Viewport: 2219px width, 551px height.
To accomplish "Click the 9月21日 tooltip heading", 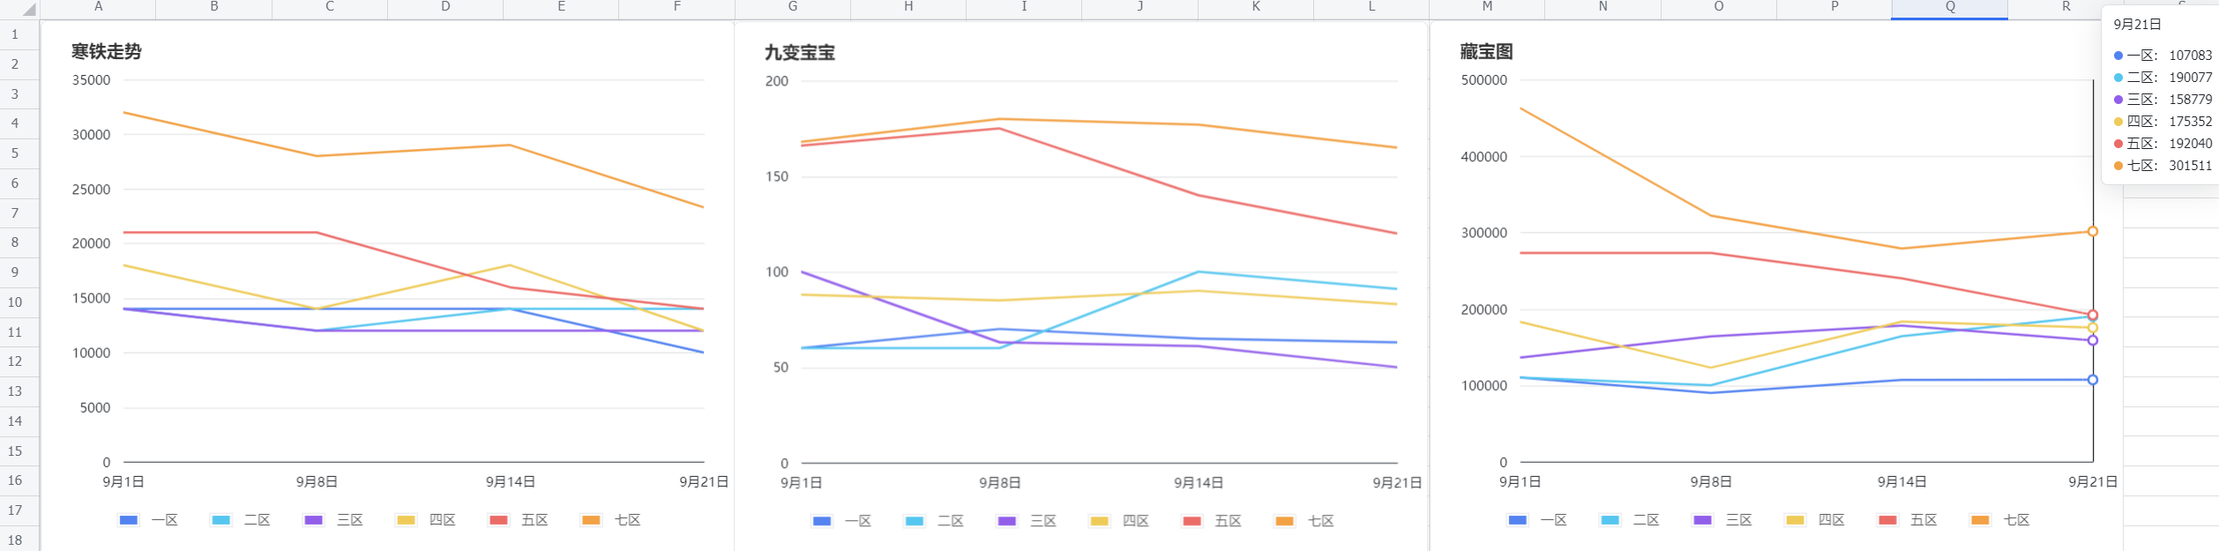I will click(2138, 25).
